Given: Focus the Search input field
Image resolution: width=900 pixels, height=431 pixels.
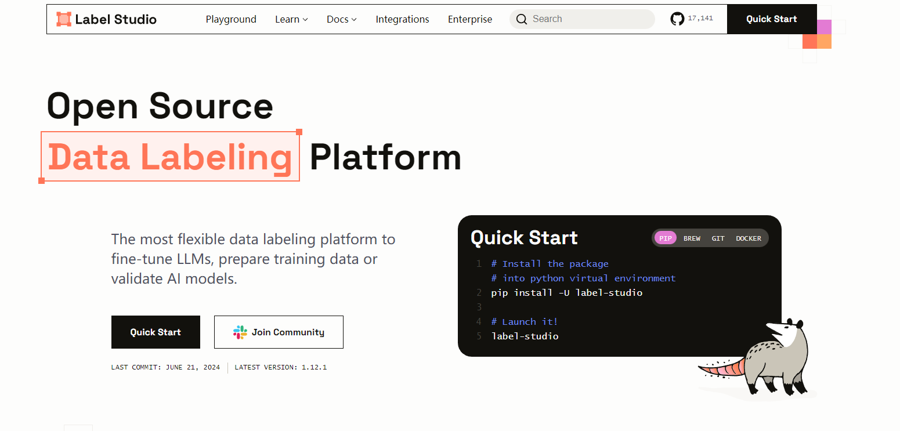Looking at the screenshot, I should 582,19.
